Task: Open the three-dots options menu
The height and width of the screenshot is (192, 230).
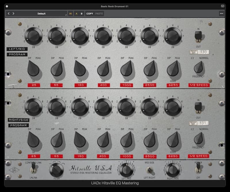Action: [221, 14]
